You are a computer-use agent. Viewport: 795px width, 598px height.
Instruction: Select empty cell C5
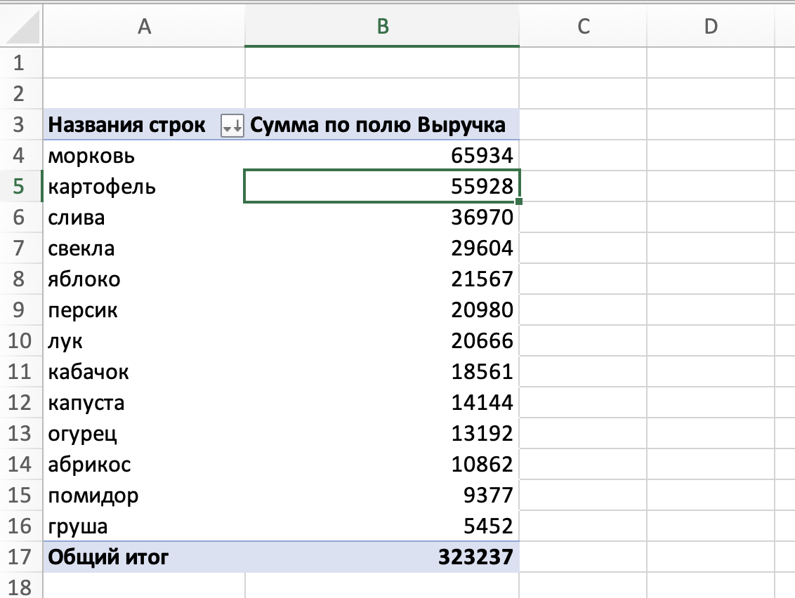(x=582, y=187)
